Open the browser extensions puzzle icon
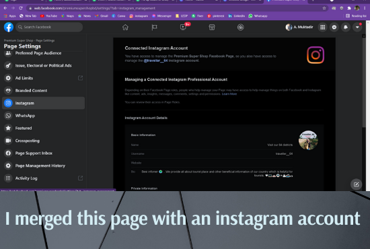 pyautogui.click(x=349, y=8)
